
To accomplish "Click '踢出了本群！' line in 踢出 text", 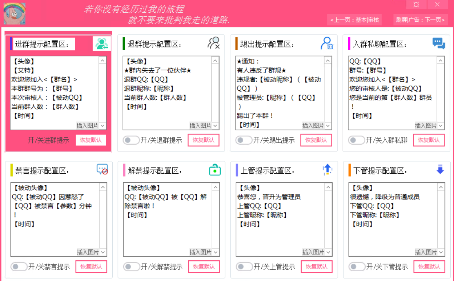I will click(x=255, y=116).
